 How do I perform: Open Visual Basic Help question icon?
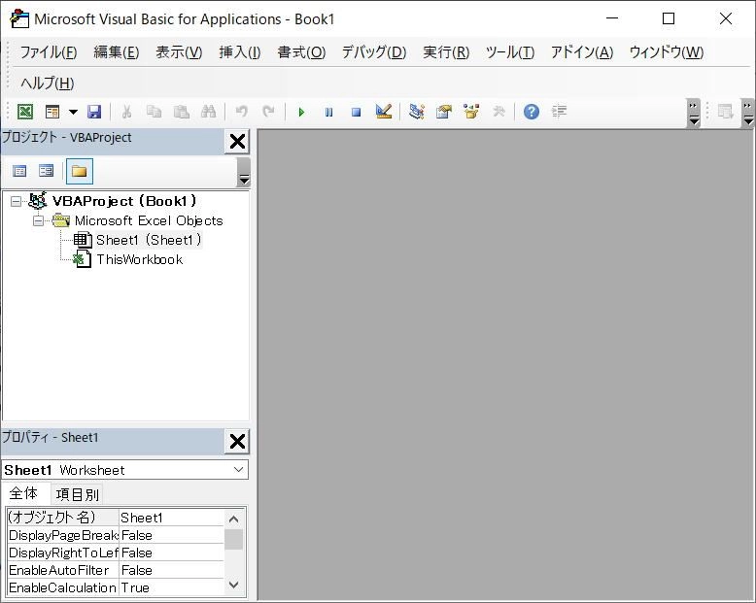(532, 112)
